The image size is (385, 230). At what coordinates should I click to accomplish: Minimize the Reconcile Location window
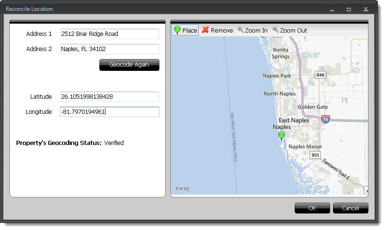click(332, 9)
